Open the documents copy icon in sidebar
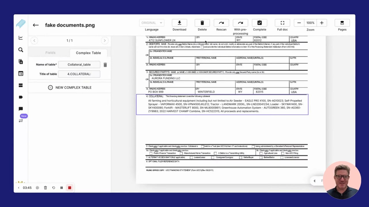This screenshot has height=207, width=369. [21, 62]
